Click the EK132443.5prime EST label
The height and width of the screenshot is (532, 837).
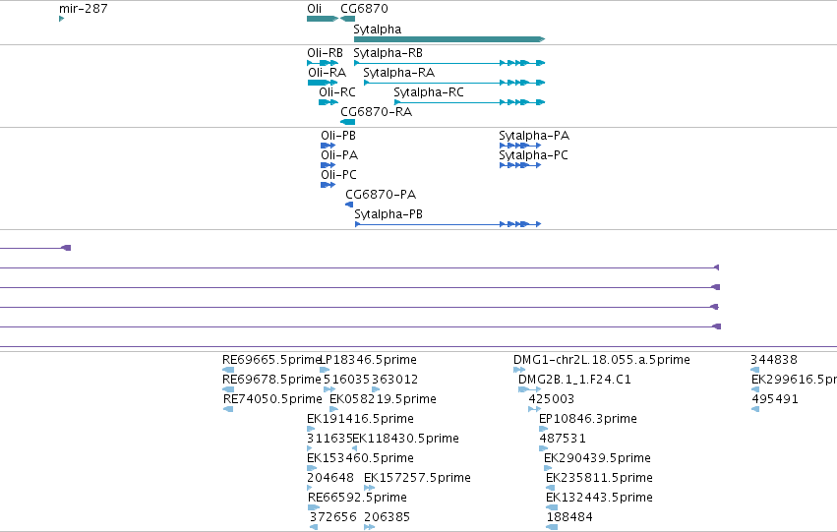point(599,498)
